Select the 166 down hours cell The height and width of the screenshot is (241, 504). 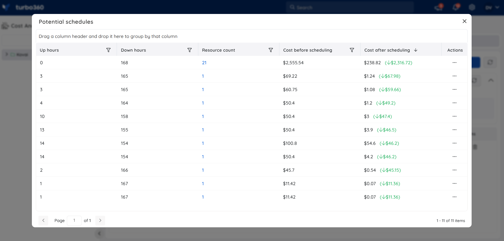pos(124,170)
